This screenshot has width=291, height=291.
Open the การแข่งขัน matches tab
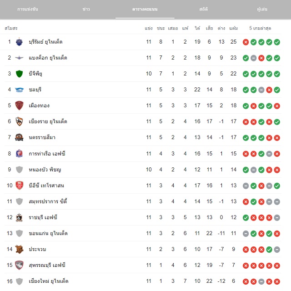coord(28,9)
